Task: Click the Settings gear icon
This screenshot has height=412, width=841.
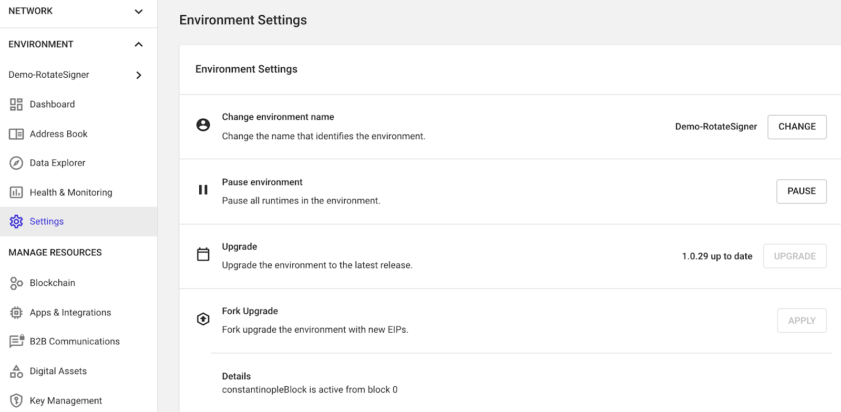Action: click(x=16, y=222)
